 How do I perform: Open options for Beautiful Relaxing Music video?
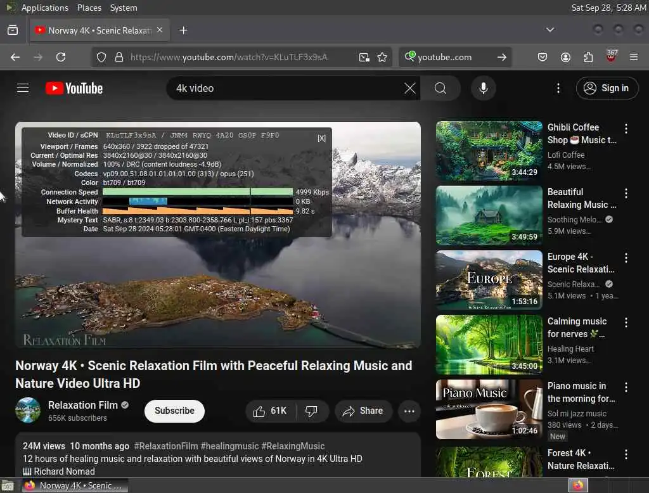pos(626,193)
